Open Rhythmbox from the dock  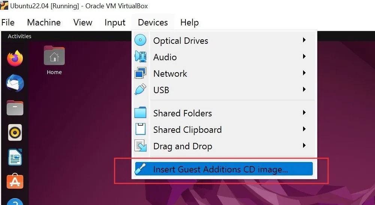(15, 132)
